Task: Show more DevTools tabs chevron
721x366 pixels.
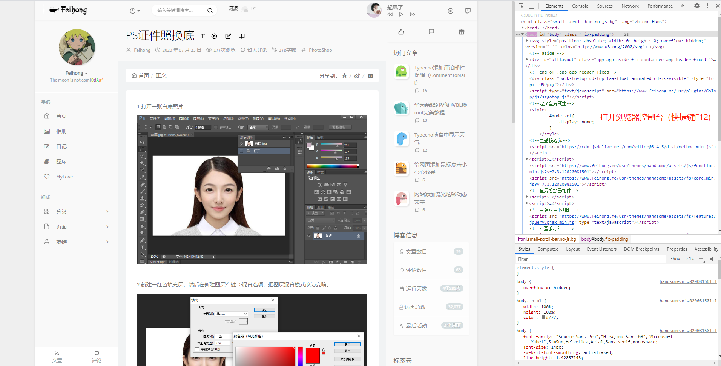Action: point(682,6)
